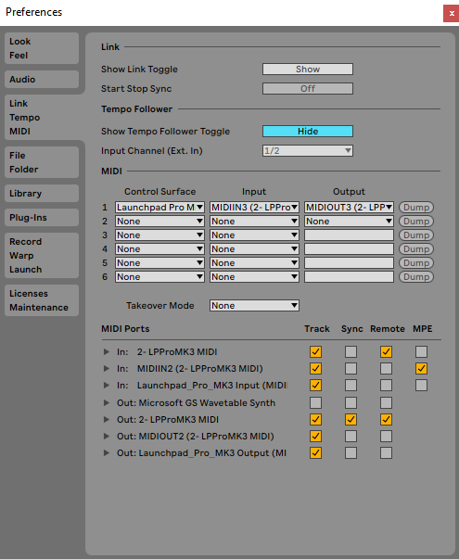
Task: Disable MPE for MIDIIN2 input port
Action: pyautogui.click(x=421, y=368)
